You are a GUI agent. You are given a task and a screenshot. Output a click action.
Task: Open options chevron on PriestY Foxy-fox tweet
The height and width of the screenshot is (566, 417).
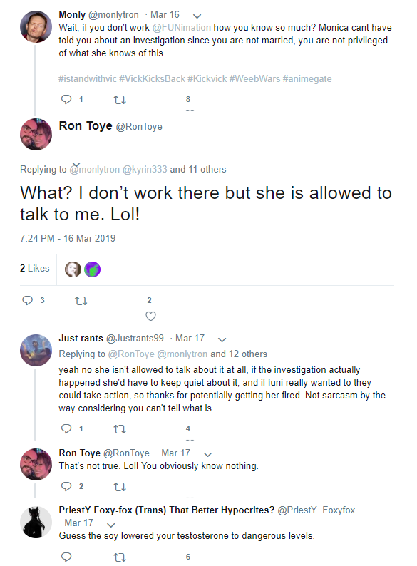tap(111, 525)
